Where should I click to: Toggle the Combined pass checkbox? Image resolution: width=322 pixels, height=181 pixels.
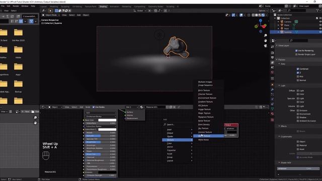(x=298, y=69)
